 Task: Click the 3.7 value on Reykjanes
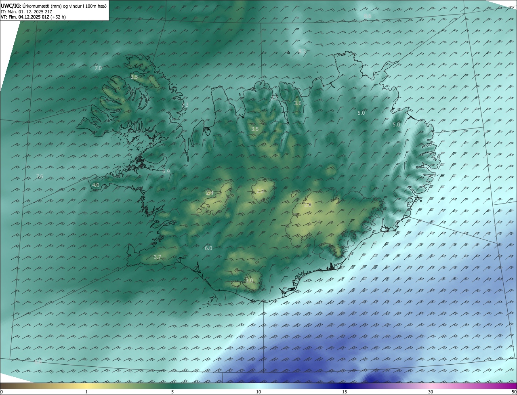click(158, 257)
